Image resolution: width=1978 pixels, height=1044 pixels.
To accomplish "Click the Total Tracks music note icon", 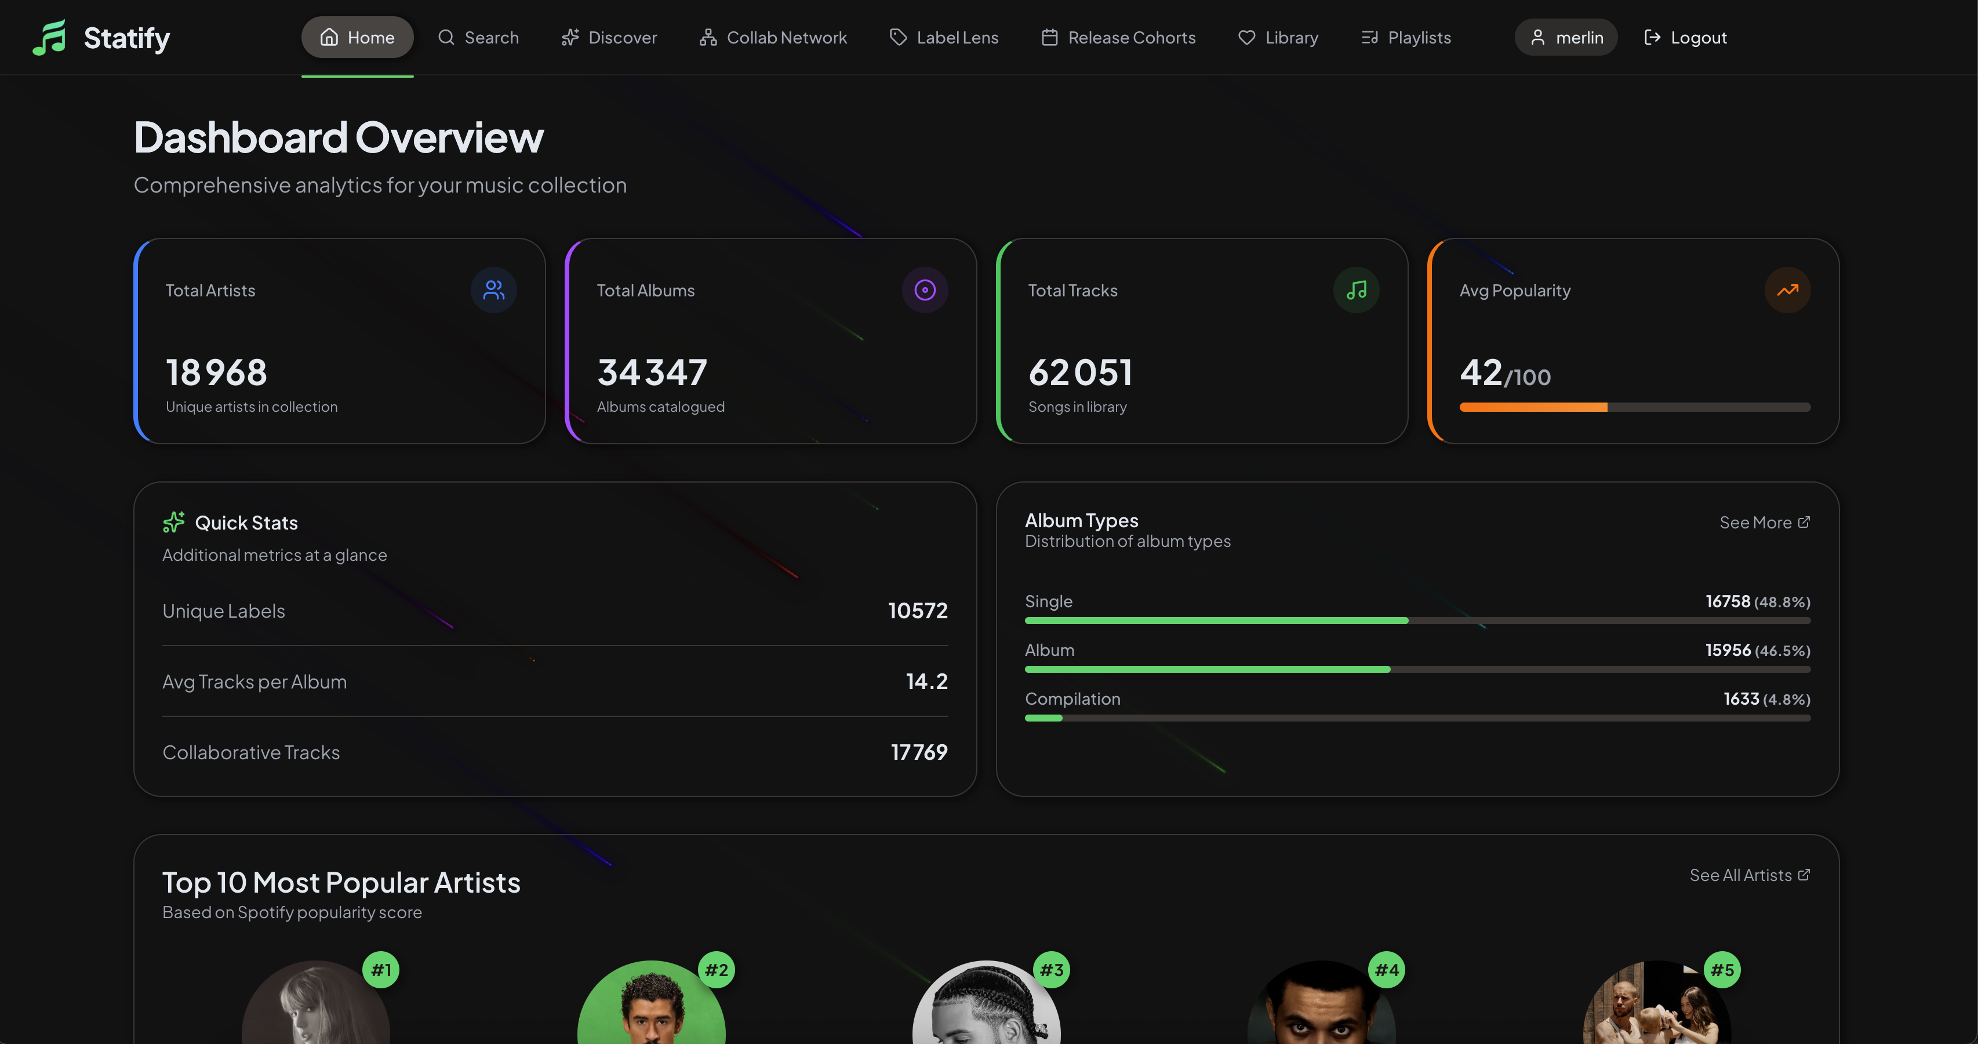I will tap(1356, 289).
